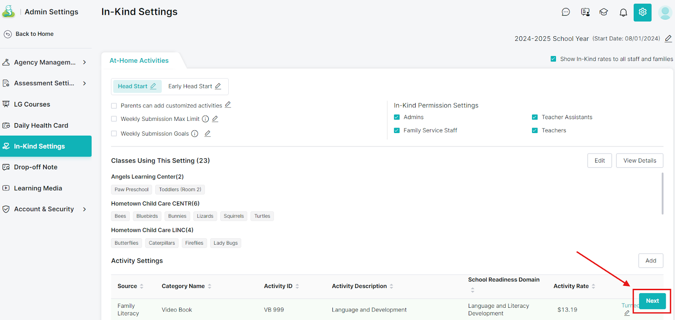The width and height of the screenshot is (675, 320).
Task: Uncheck Show In-Kind rates to all staff
Action: (553, 59)
